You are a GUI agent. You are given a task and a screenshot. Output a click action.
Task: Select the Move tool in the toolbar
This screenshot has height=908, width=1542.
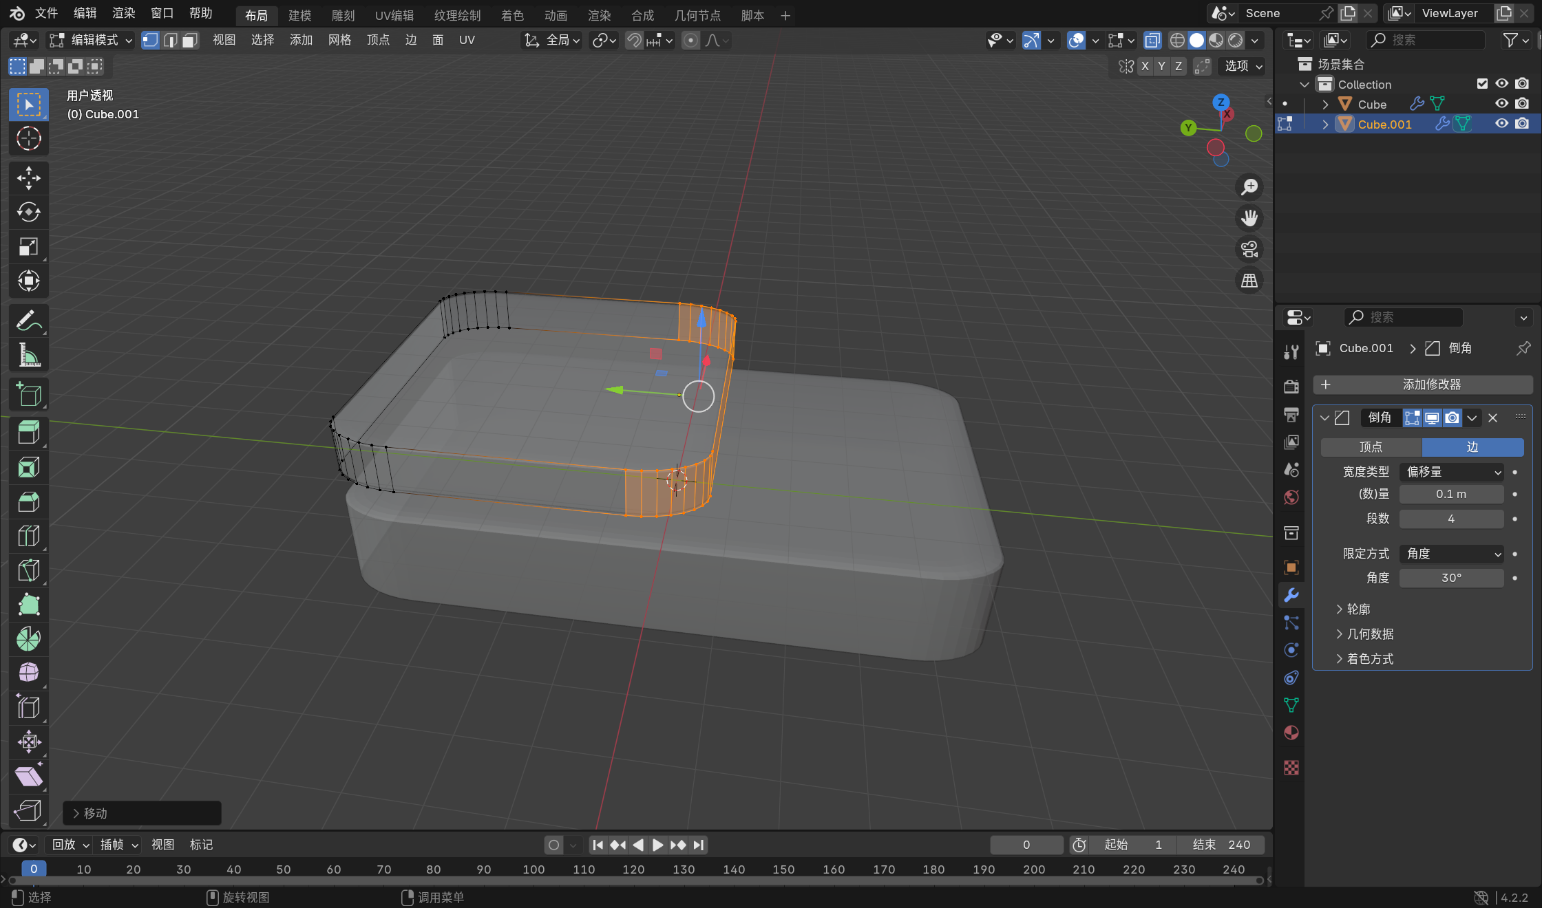tap(28, 177)
